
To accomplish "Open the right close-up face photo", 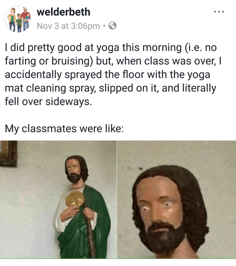I will pos(177,200).
